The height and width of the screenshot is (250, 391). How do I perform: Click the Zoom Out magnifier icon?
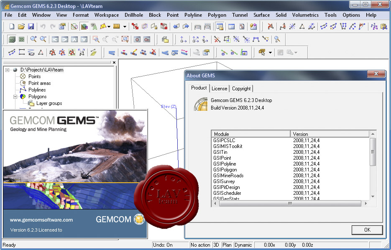click(x=43, y=39)
